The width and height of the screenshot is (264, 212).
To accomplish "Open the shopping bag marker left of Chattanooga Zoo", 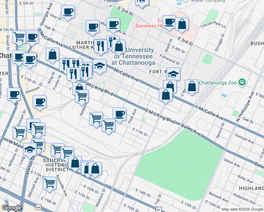I will point(192,87).
